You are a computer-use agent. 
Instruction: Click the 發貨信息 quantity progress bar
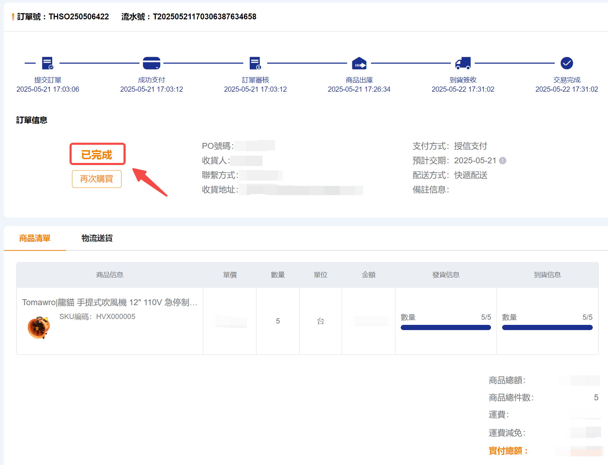pyautogui.click(x=445, y=327)
